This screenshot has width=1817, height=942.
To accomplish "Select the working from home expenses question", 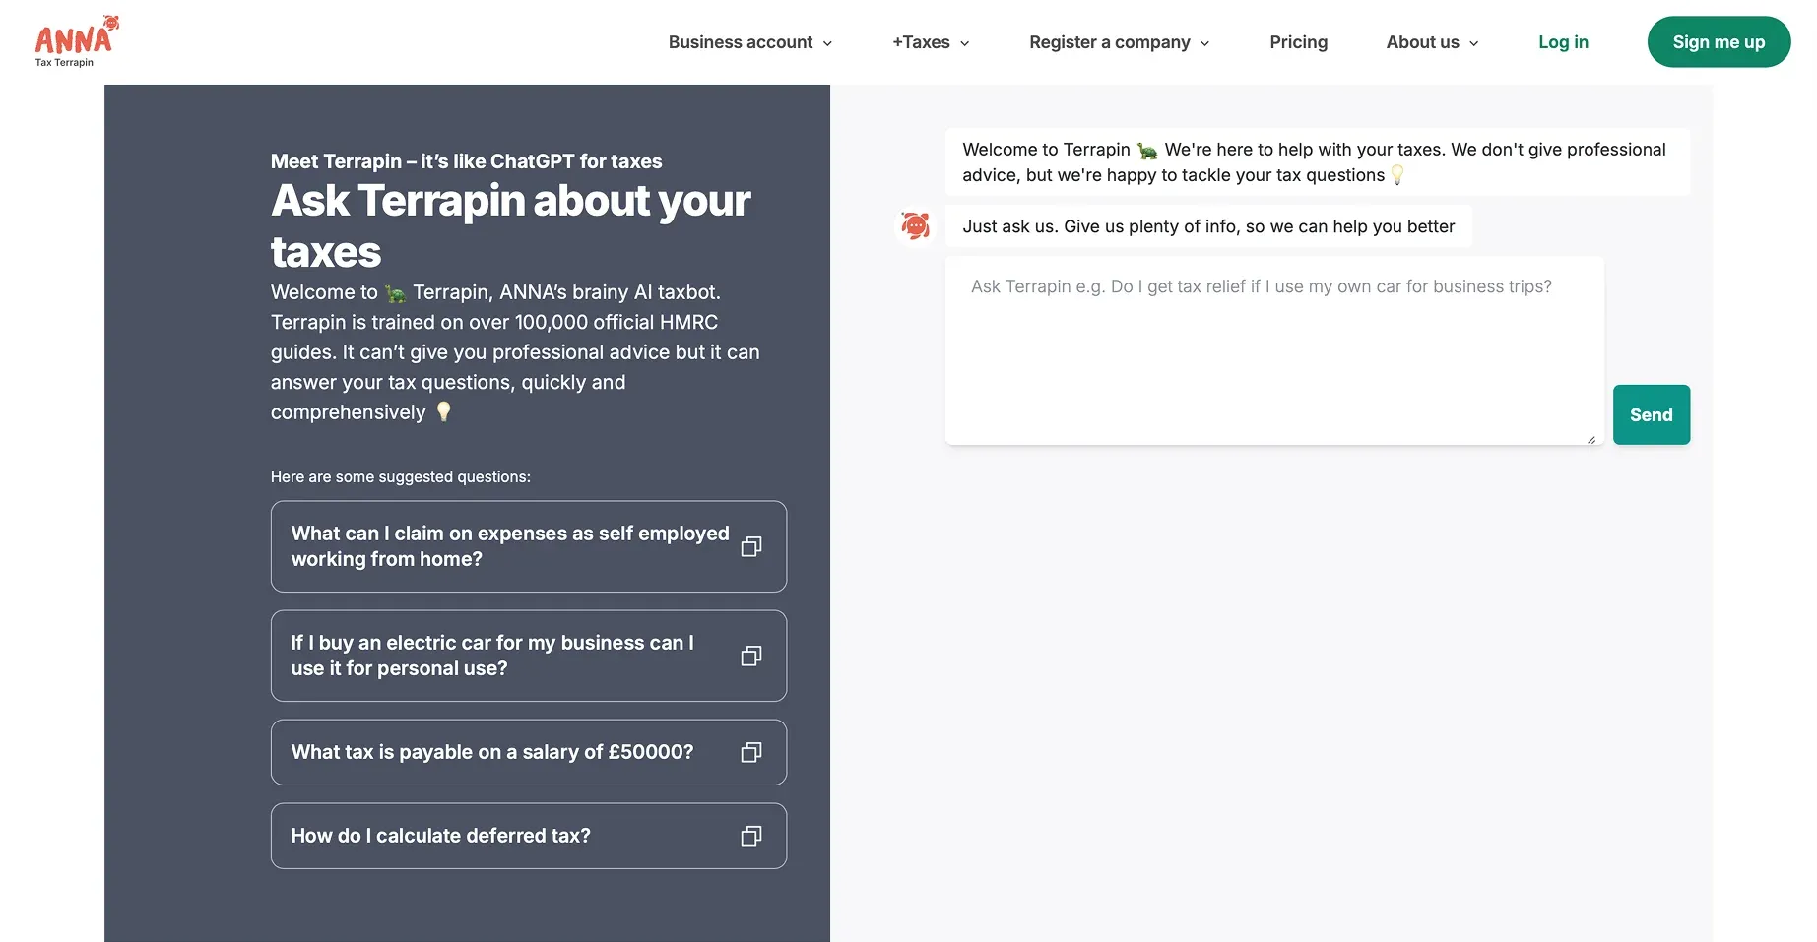I will click(x=529, y=546).
